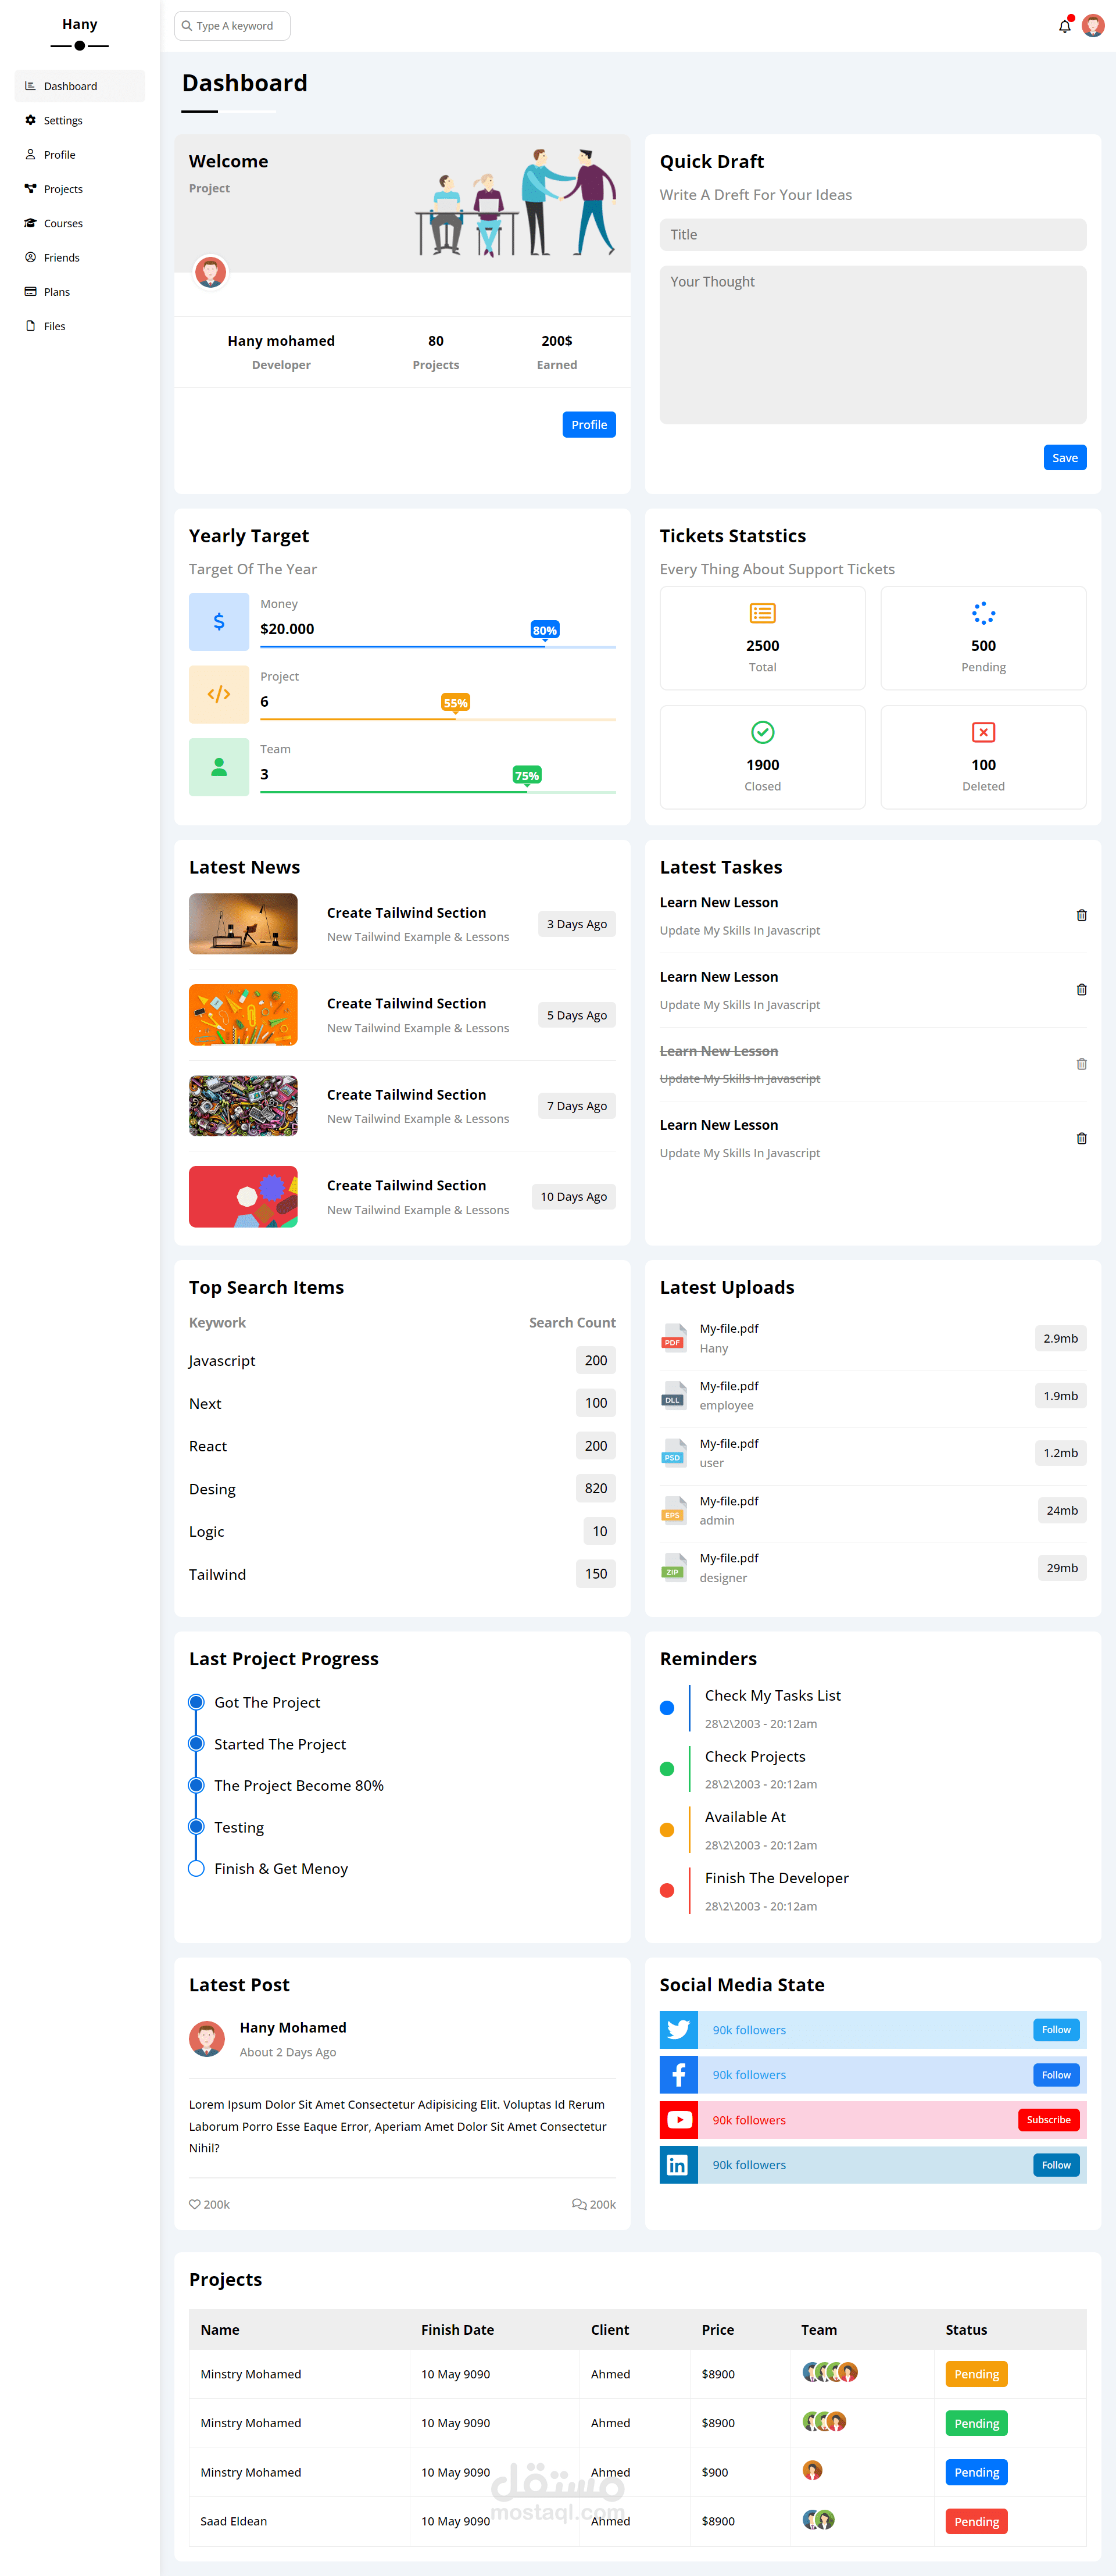The height and width of the screenshot is (2576, 1116).
Task: Select Files in the sidebar
Action: (54, 326)
